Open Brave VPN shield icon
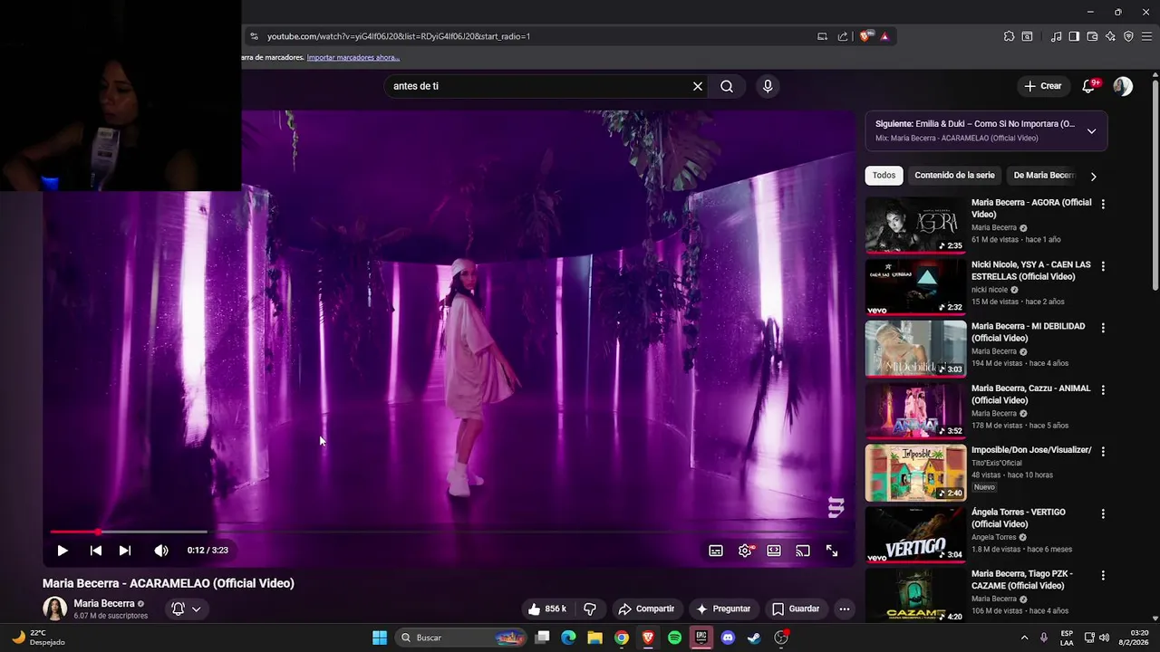Image resolution: width=1160 pixels, height=652 pixels. (1128, 36)
